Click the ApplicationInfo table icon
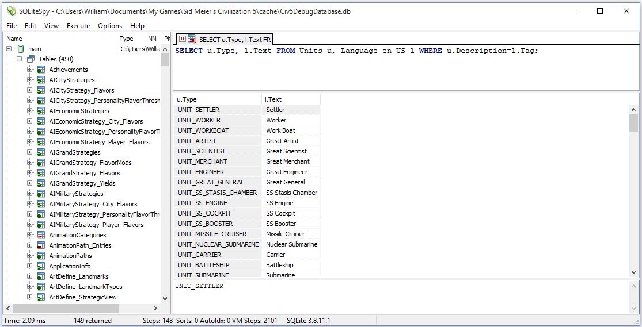642x327 pixels. (41, 266)
